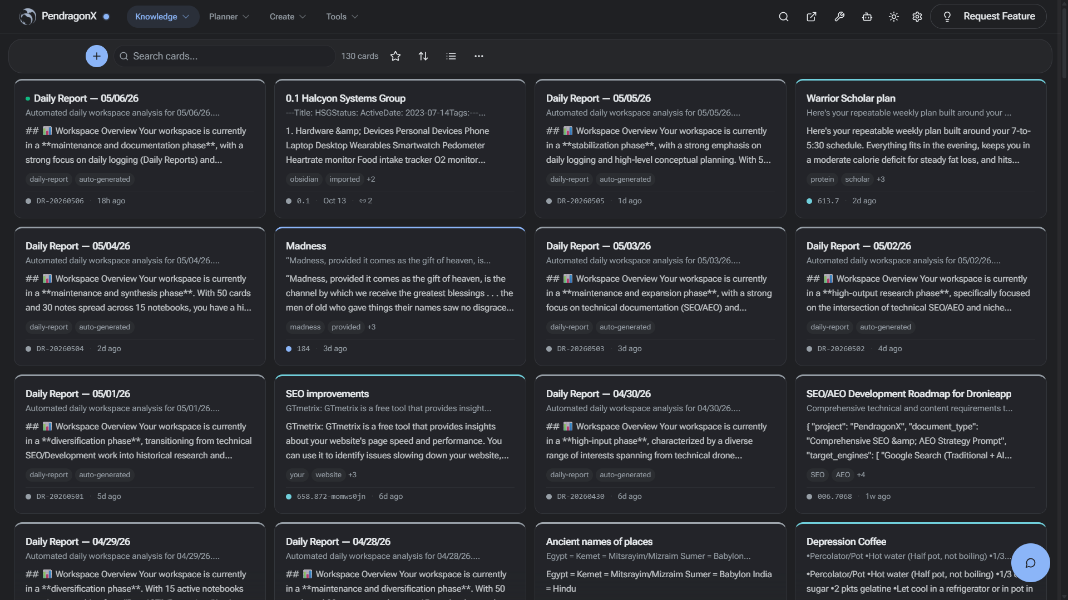This screenshot has height=600, width=1068.
Task: Click cyan status dot on Warrior Scholar card
Action: click(x=809, y=201)
